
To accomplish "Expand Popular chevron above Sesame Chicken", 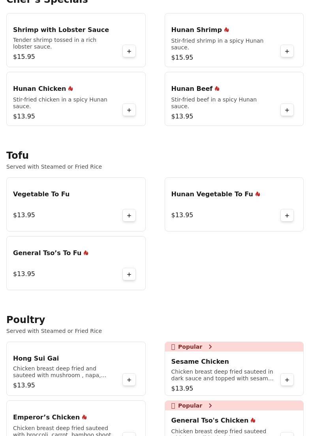I will 210,347.
